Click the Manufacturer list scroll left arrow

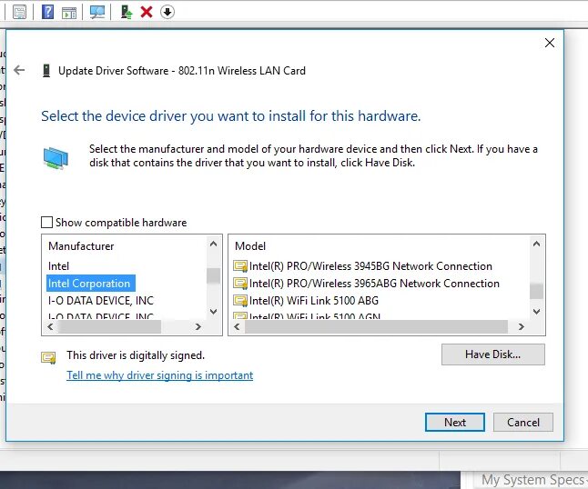click(x=50, y=327)
